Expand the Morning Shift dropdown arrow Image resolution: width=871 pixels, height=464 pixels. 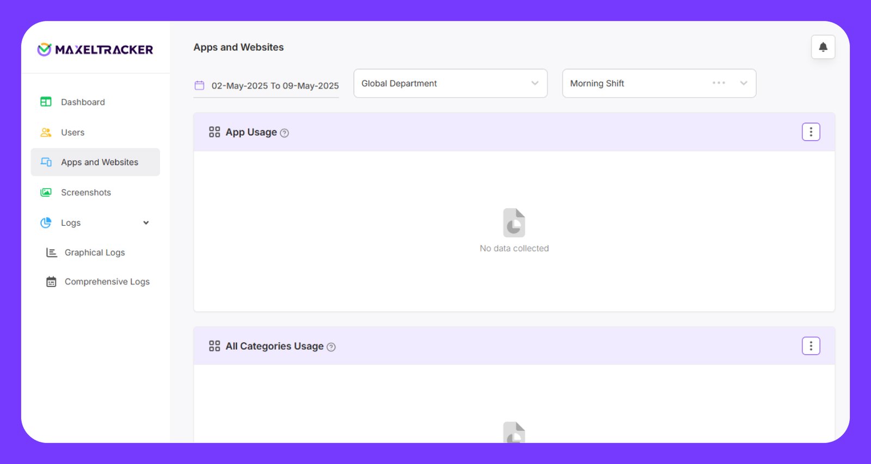[744, 83]
